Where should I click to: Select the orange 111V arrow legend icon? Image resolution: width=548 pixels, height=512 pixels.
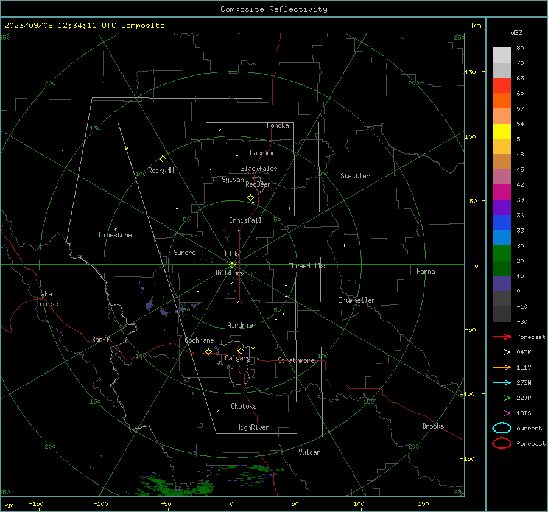502,367
